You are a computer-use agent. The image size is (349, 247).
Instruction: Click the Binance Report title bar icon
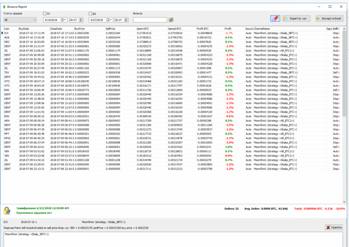4,7
